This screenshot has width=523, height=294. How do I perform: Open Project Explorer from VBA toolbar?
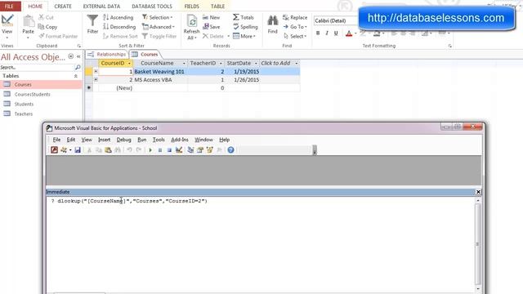pyautogui.click(x=190, y=150)
